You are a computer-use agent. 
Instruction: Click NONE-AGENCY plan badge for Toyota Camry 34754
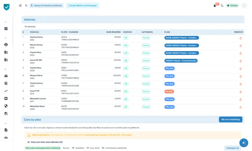tap(182, 38)
